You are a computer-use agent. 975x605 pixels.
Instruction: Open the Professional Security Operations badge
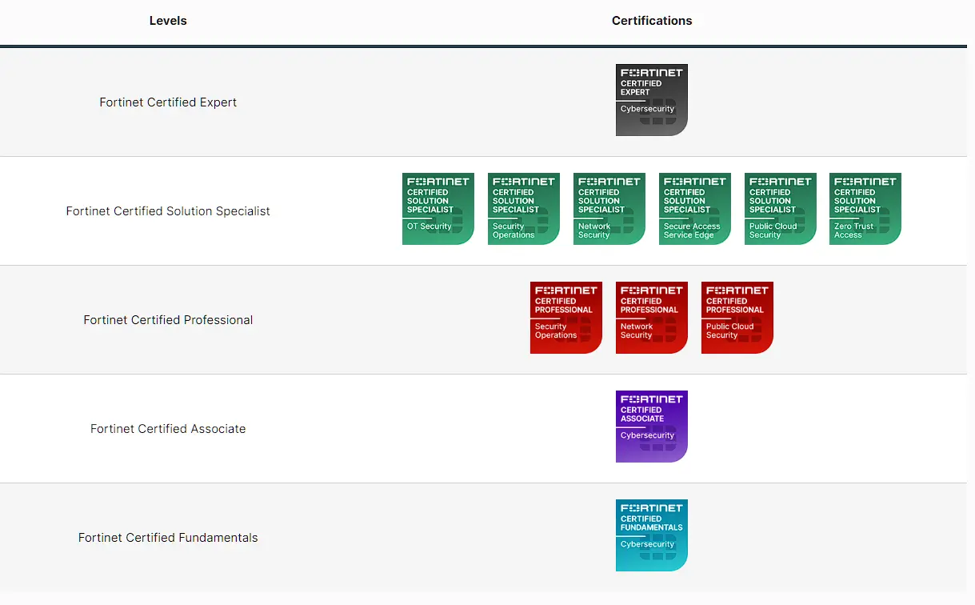click(566, 318)
